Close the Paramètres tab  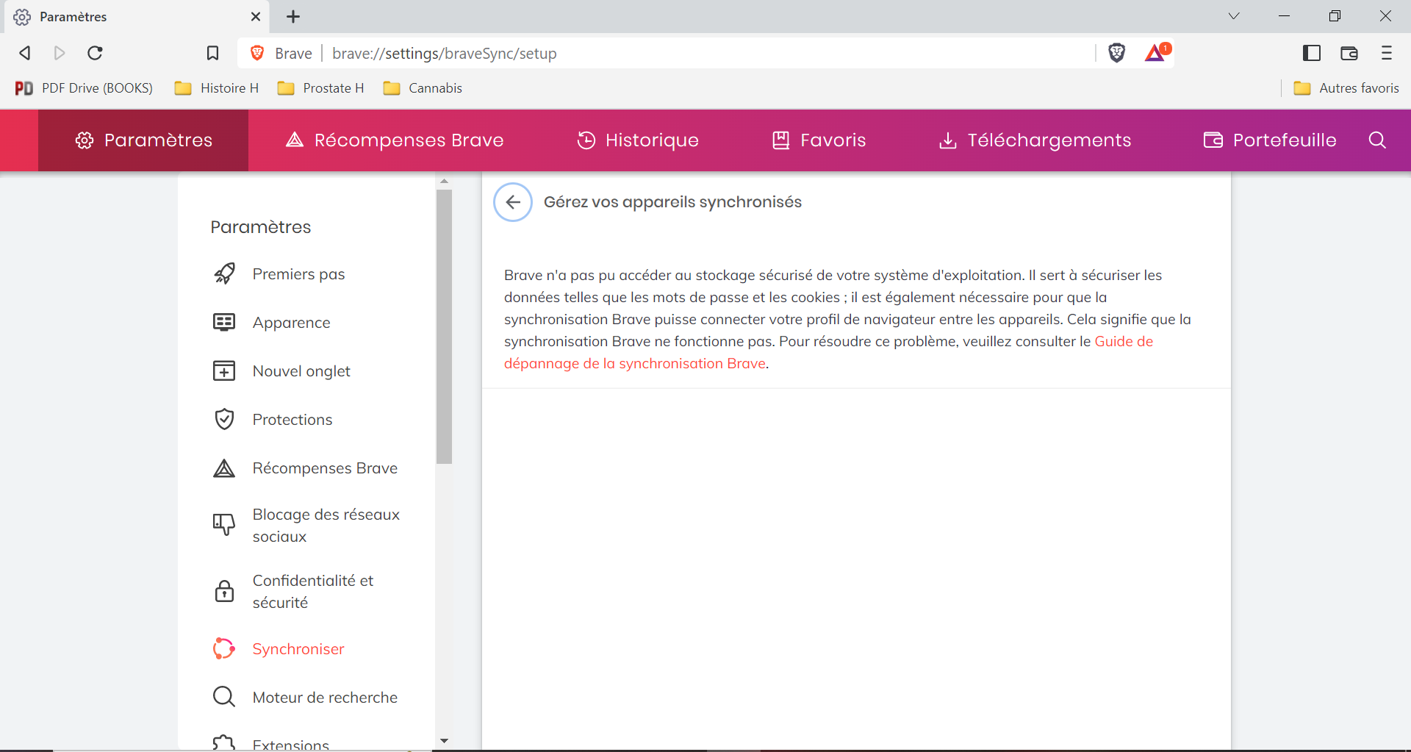pos(256,16)
